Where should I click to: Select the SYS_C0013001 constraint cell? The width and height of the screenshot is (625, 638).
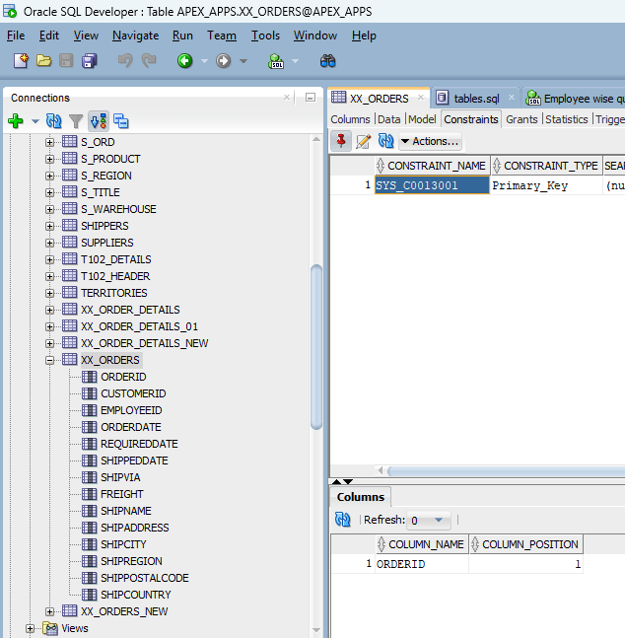432,185
